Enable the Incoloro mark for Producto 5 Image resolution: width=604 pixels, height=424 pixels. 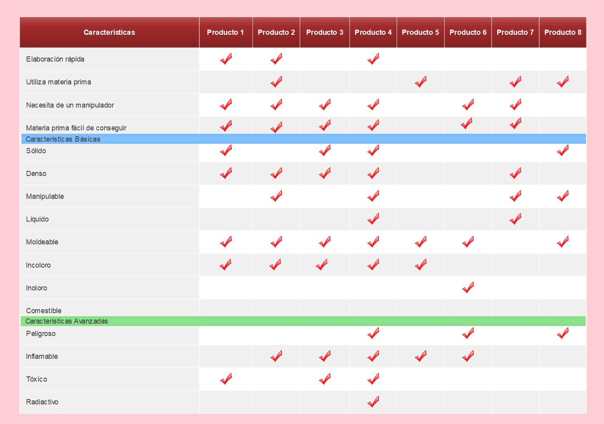(x=420, y=264)
